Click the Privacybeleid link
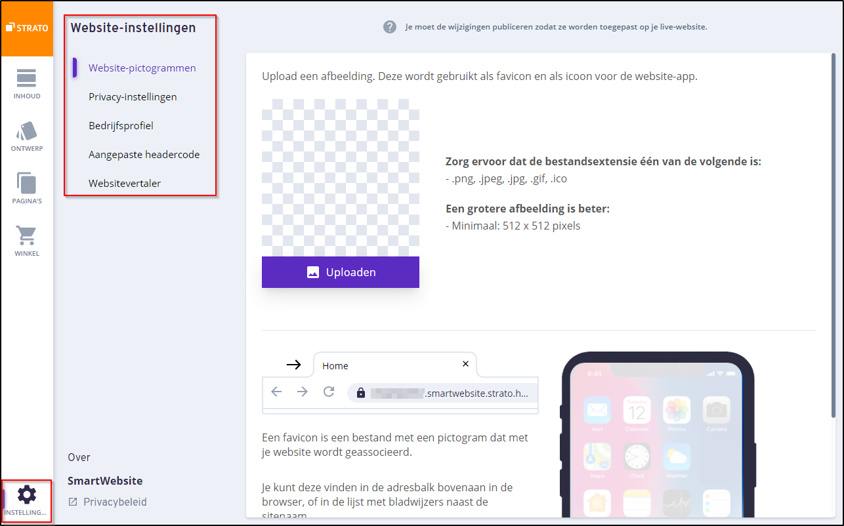 coord(115,502)
